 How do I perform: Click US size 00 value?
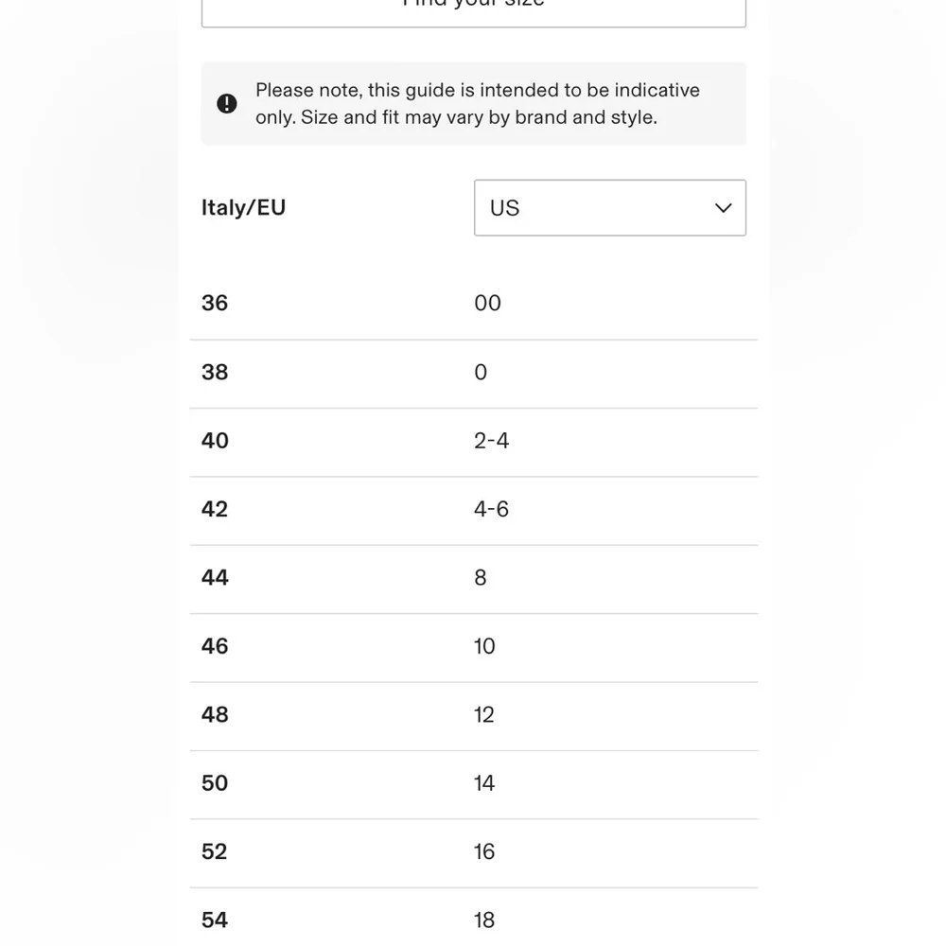click(487, 303)
